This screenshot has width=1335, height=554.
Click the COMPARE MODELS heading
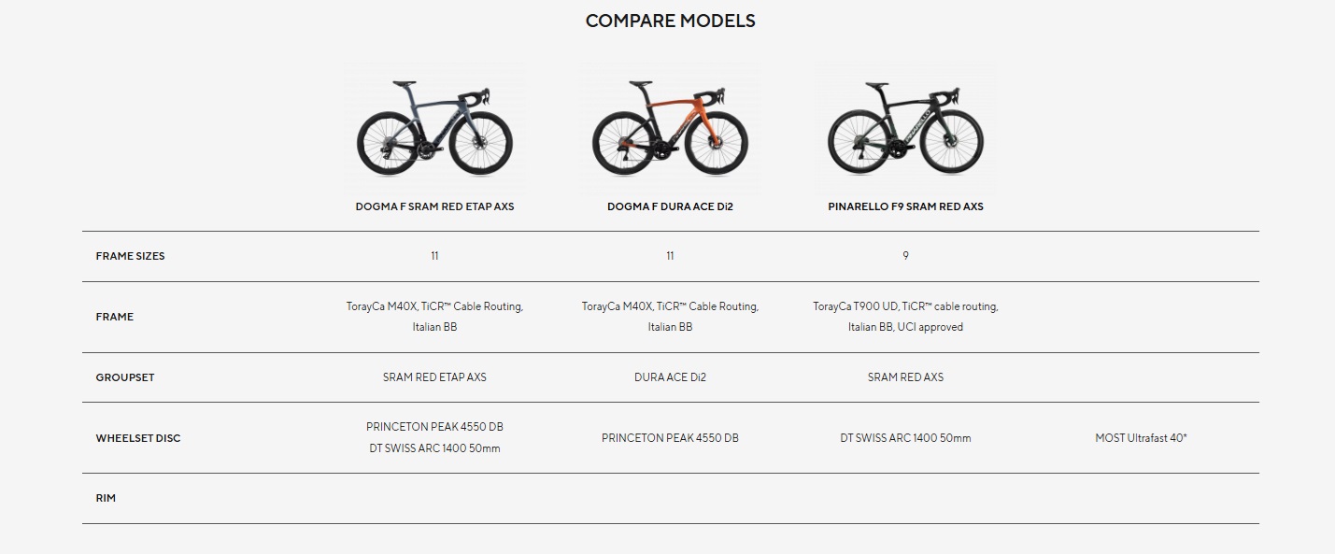coord(670,21)
